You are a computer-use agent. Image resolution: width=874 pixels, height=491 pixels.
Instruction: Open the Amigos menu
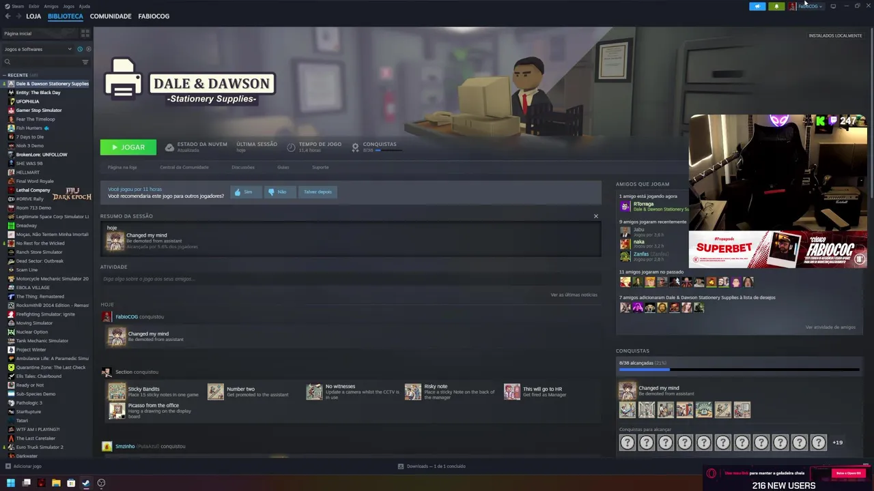(x=51, y=6)
